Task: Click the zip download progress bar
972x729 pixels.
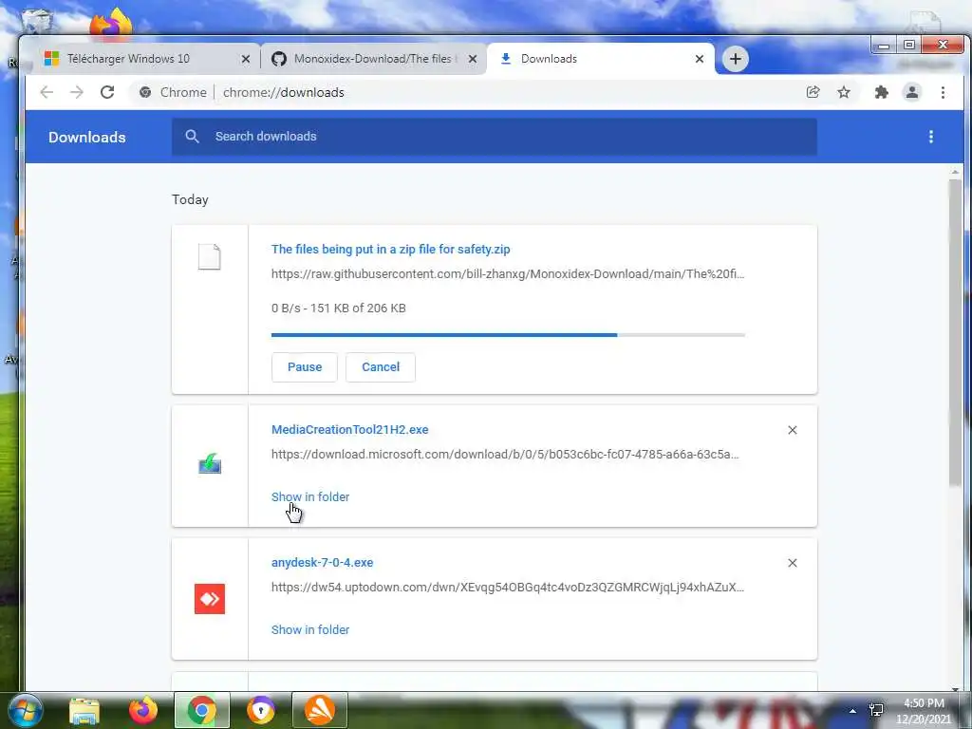Action: pos(508,335)
